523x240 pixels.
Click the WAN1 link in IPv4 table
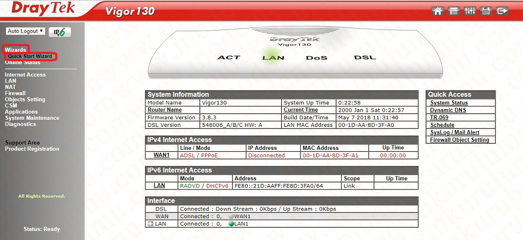(x=162, y=155)
